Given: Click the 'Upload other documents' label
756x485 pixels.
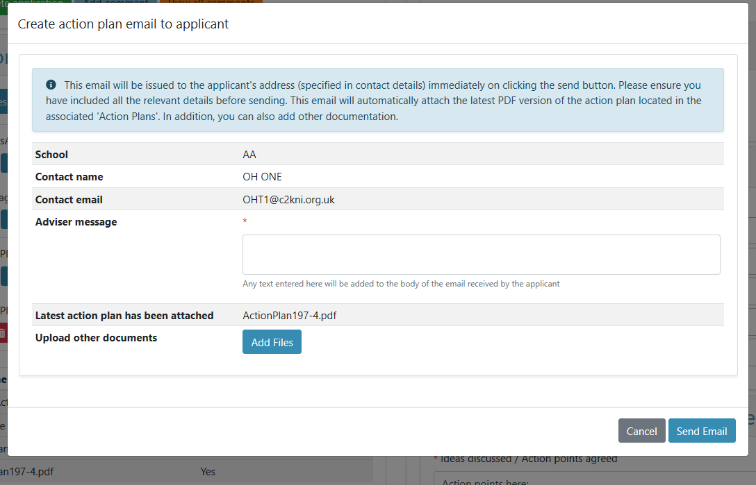Looking at the screenshot, I should [96, 338].
